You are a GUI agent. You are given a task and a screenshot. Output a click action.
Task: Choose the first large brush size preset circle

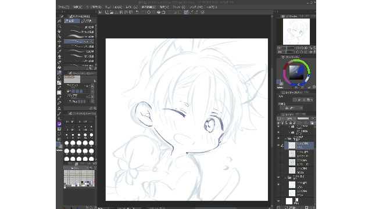(x=67, y=143)
